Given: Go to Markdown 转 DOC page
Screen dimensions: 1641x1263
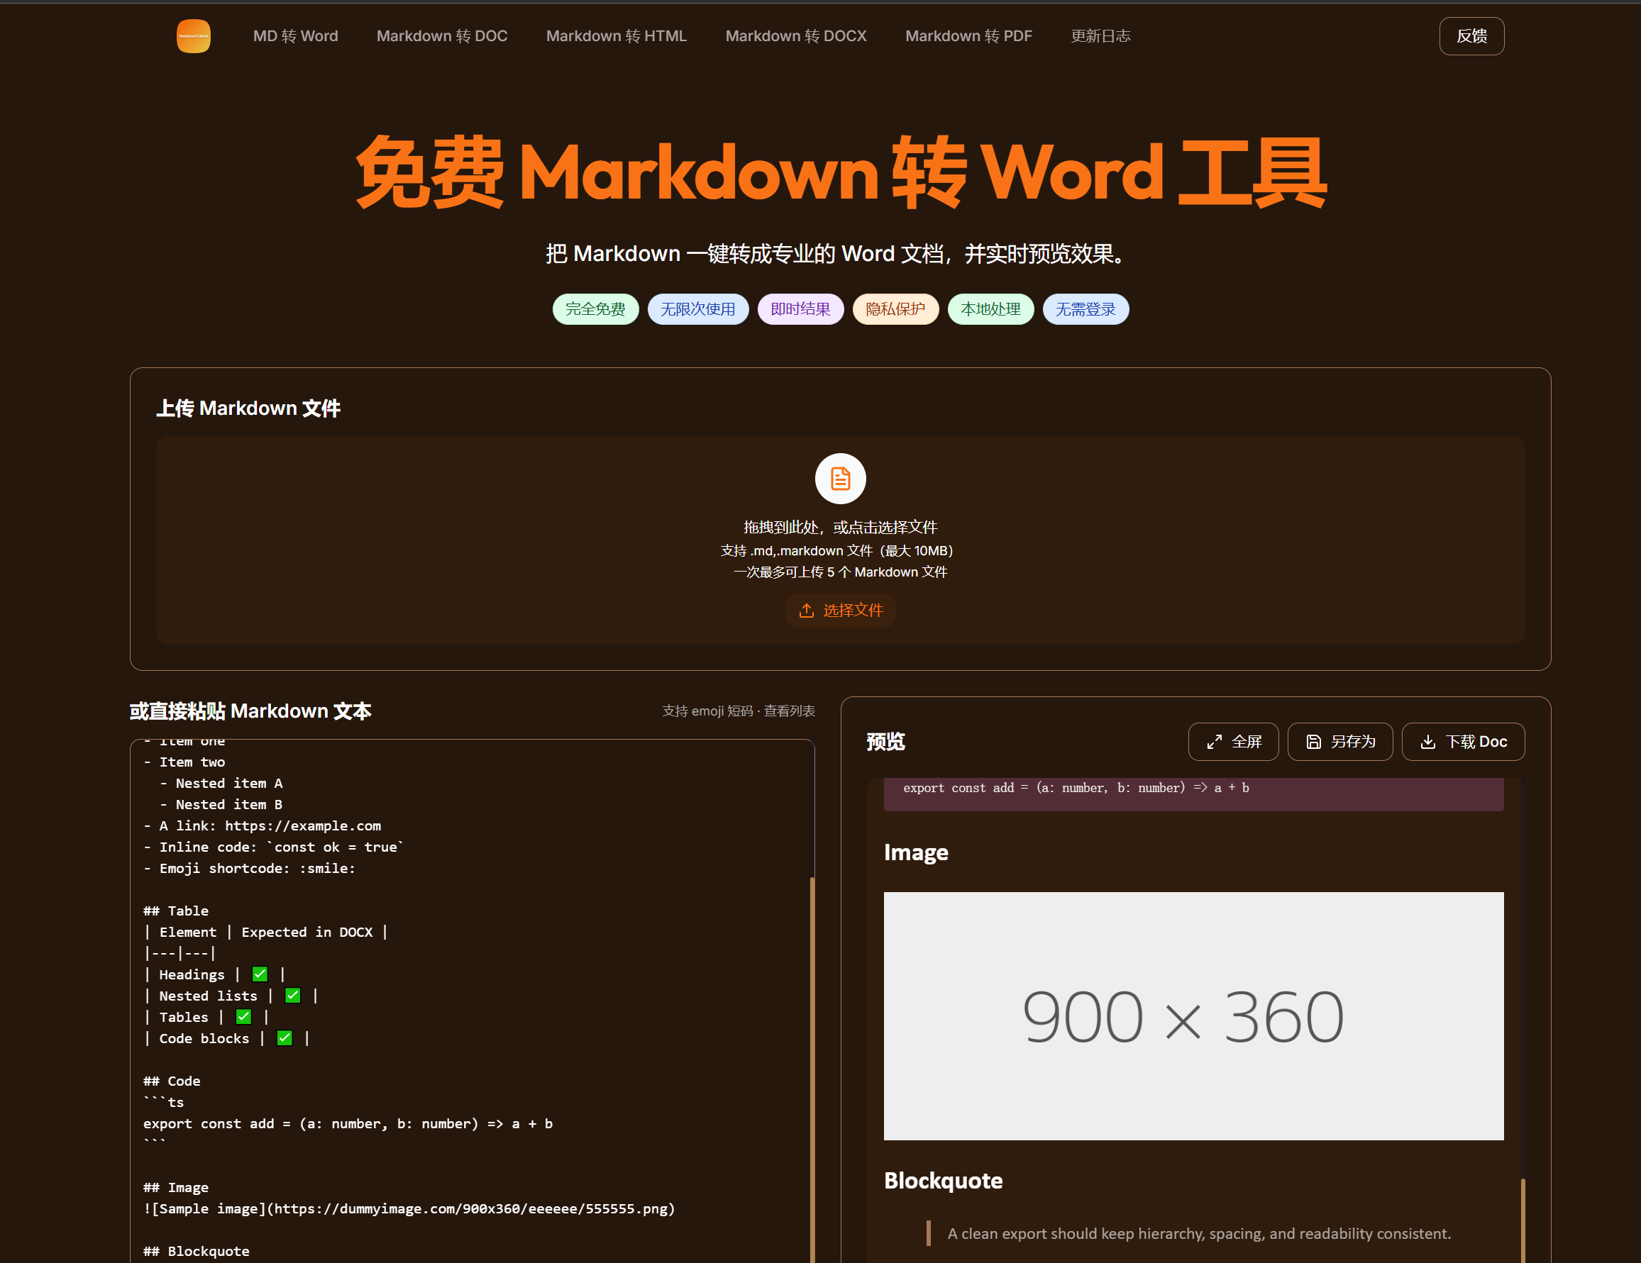Looking at the screenshot, I should pos(442,36).
